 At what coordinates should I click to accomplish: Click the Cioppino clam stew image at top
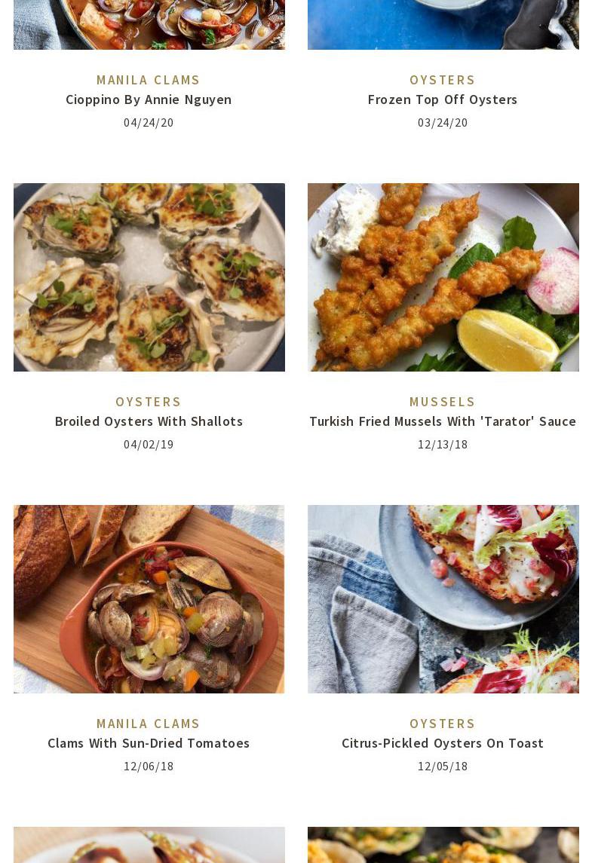pos(149,25)
